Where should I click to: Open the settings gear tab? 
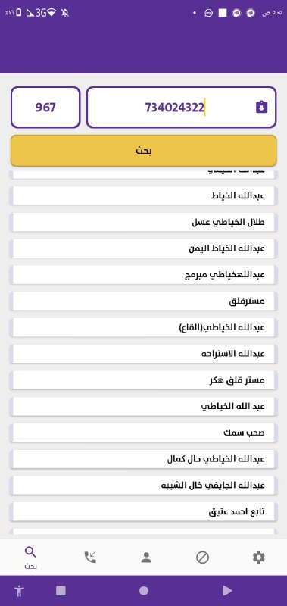click(258, 558)
